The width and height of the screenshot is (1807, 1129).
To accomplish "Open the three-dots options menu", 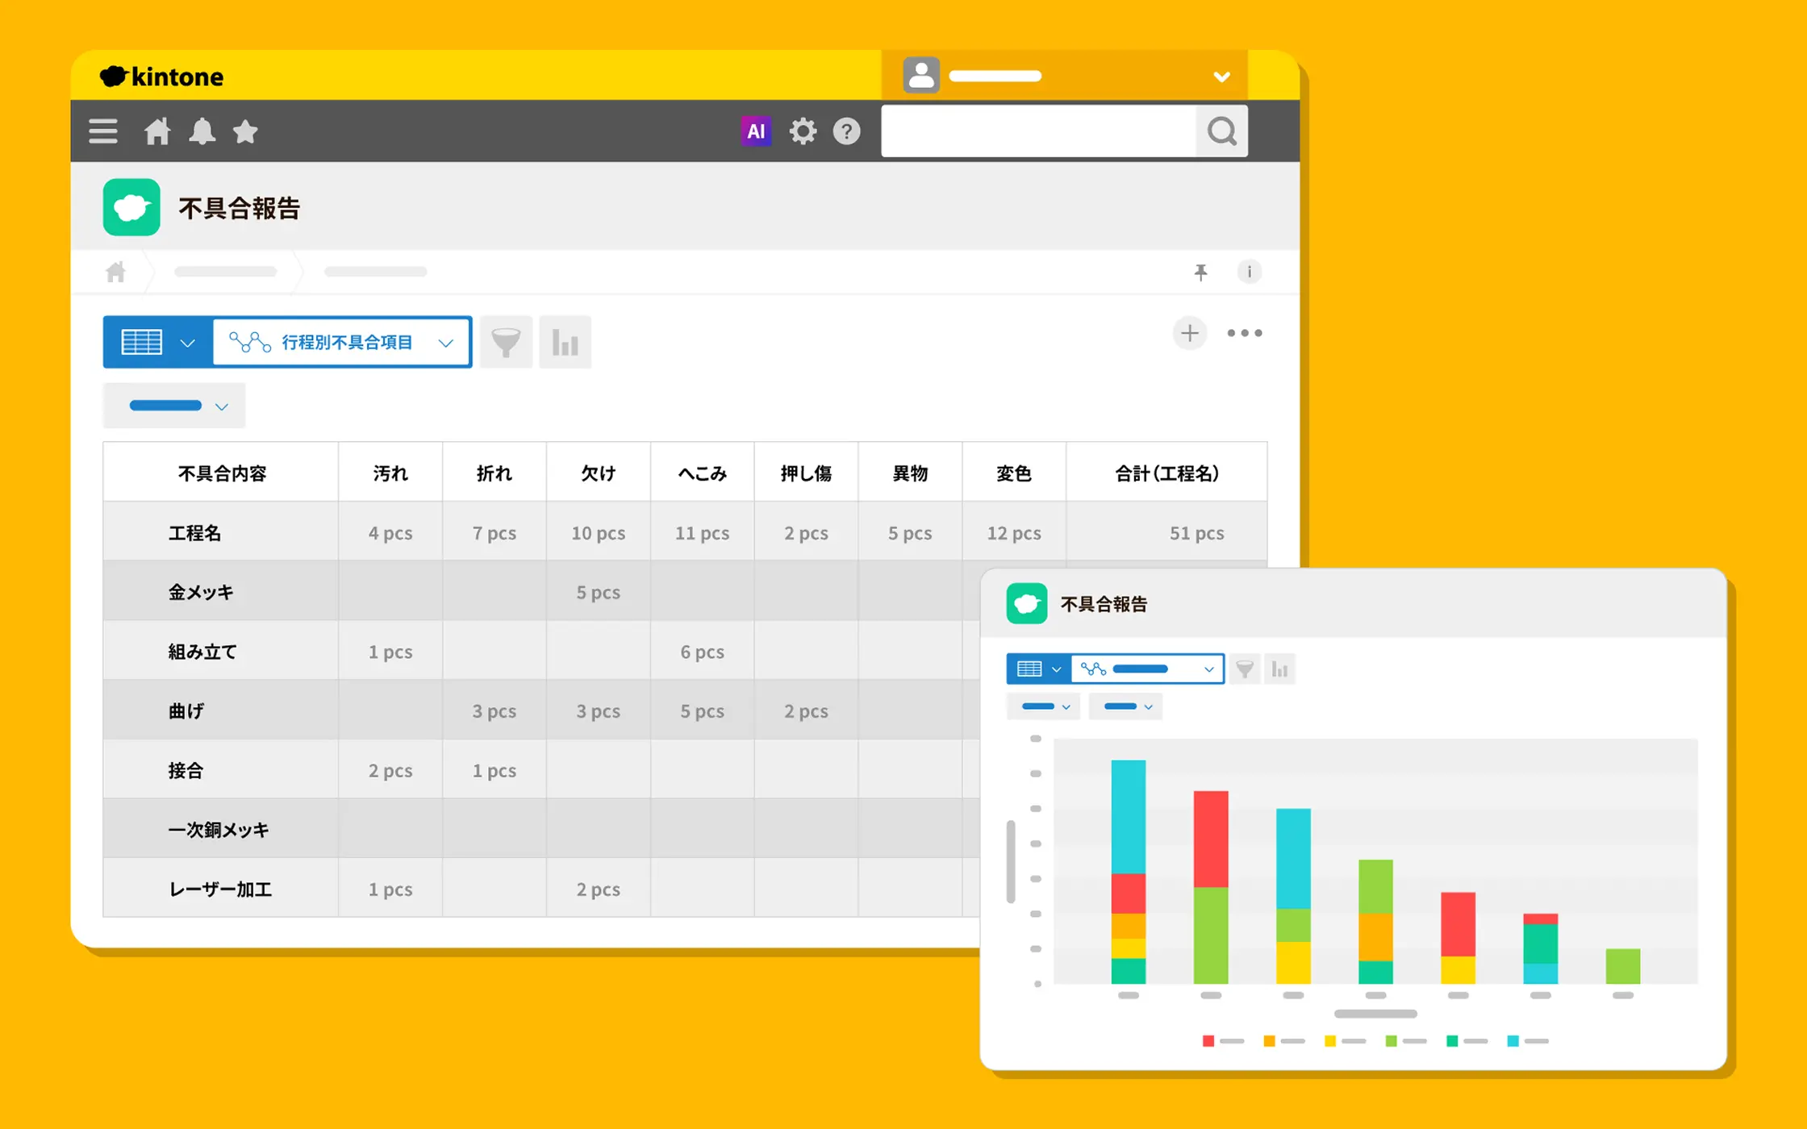I will pos(1244,333).
